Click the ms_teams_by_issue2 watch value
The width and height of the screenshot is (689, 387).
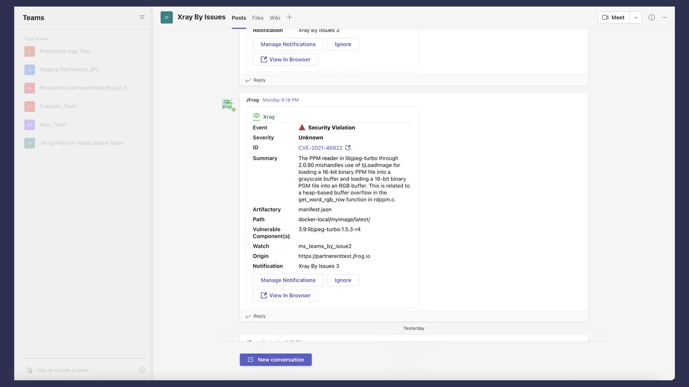click(x=325, y=246)
